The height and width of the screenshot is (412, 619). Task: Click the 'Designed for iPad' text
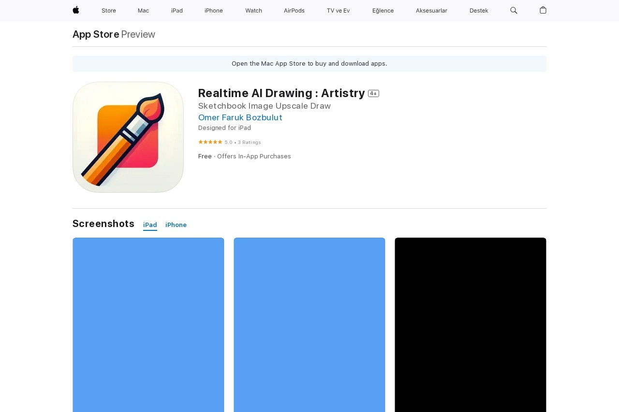[224, 128]
